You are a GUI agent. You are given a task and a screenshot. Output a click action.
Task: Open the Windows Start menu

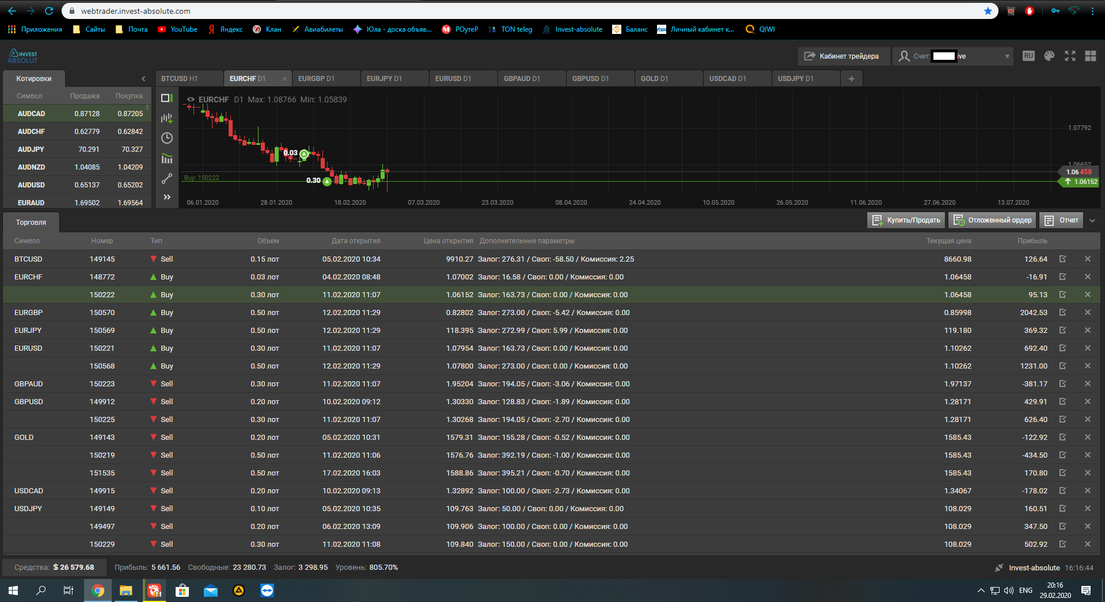pyautogui.click(x=13, y=591)
